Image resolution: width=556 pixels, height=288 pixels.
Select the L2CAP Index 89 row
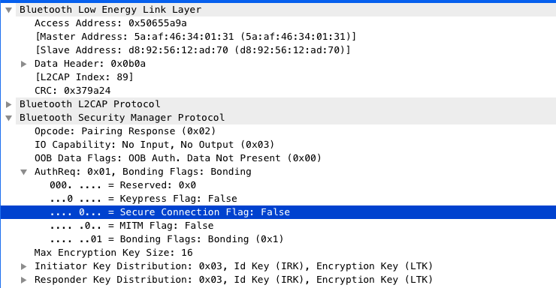tap(278, 77)
